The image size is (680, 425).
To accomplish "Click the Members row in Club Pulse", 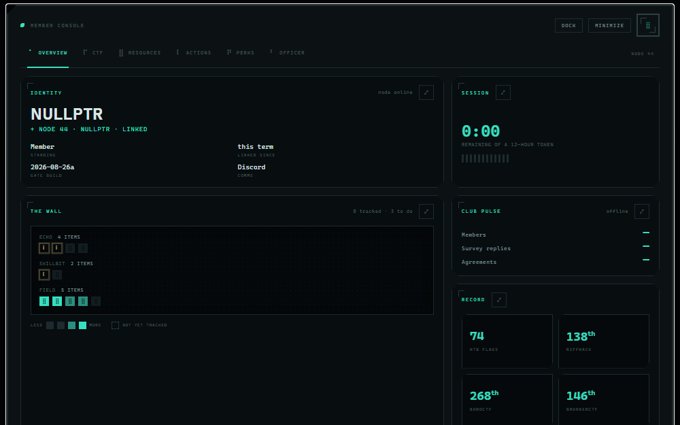I will 555,235.
